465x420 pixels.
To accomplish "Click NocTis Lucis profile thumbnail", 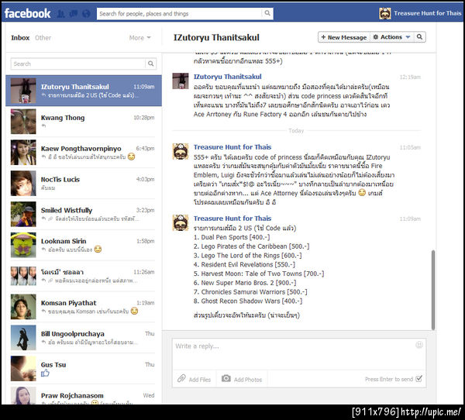I will (x=23, y=184).
